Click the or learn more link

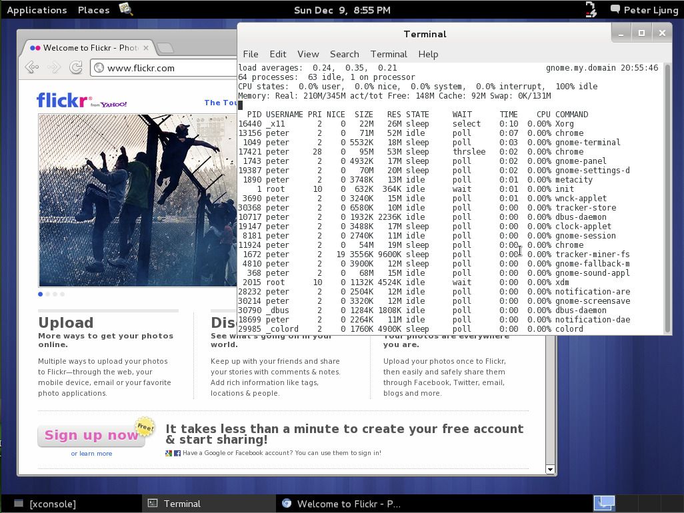(92, 453)
